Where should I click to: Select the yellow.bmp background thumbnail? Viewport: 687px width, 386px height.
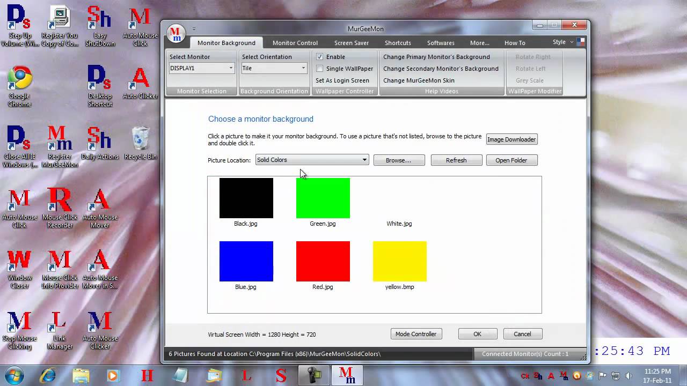click(399, 261)
